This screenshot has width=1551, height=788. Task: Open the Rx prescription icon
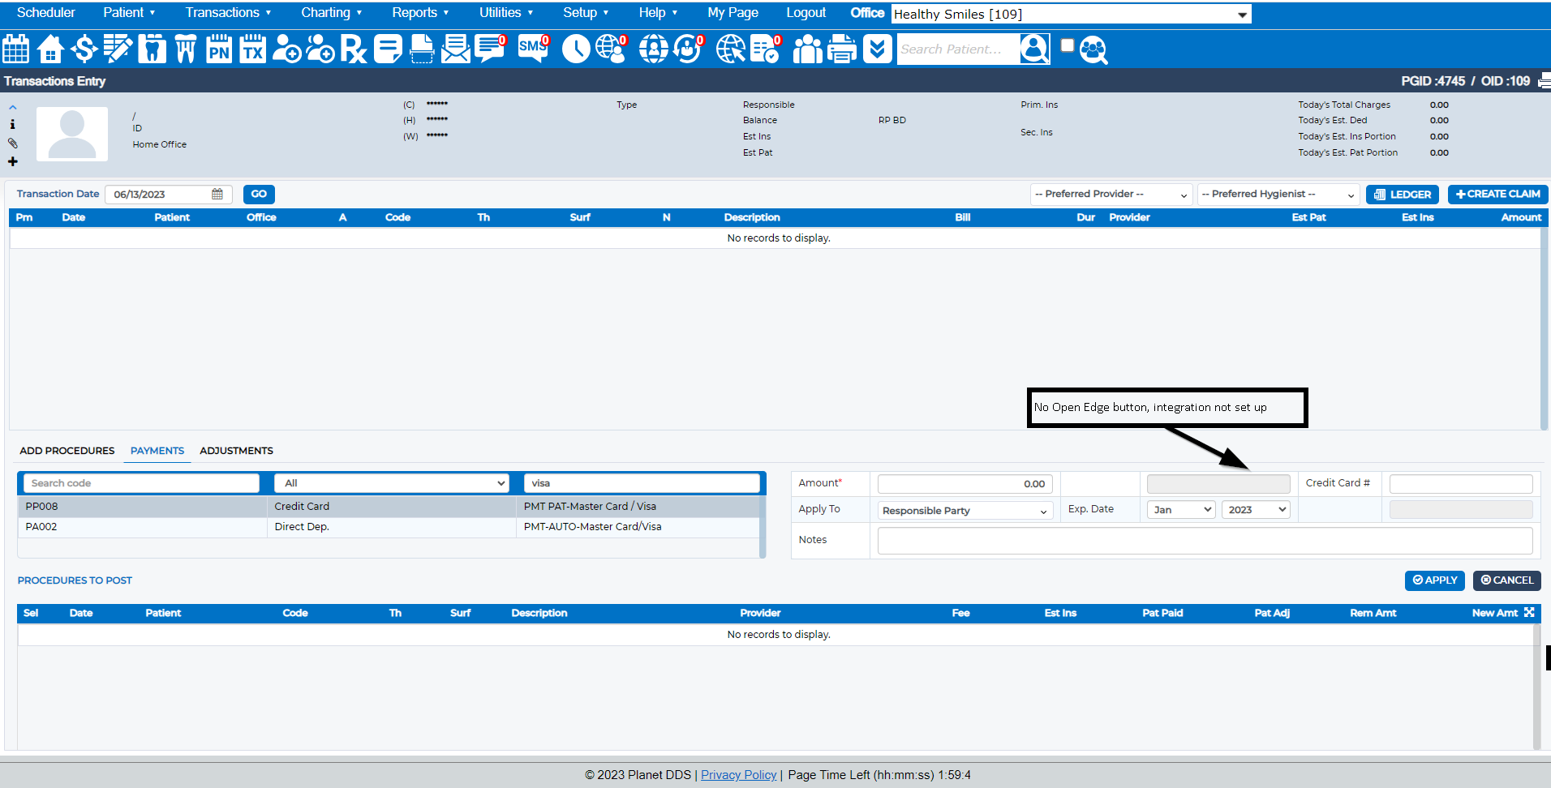pyautogui.click(x=353, y=49)
